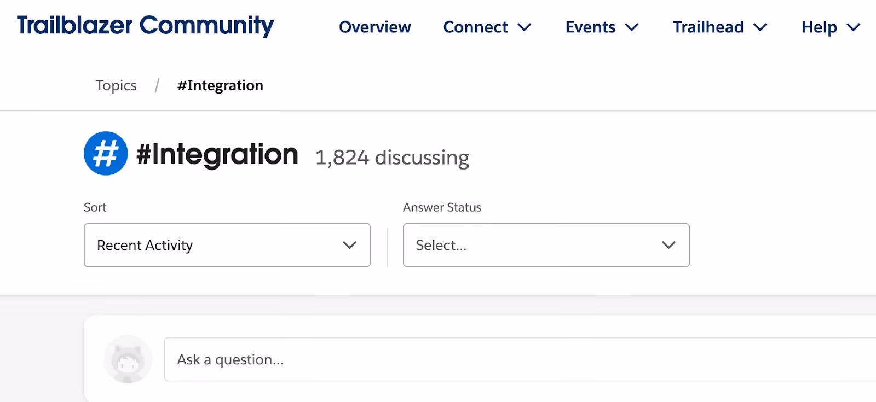Click the #Integration topic heading
The width and height of the screenshot is (876, 402).
point(217,155)
